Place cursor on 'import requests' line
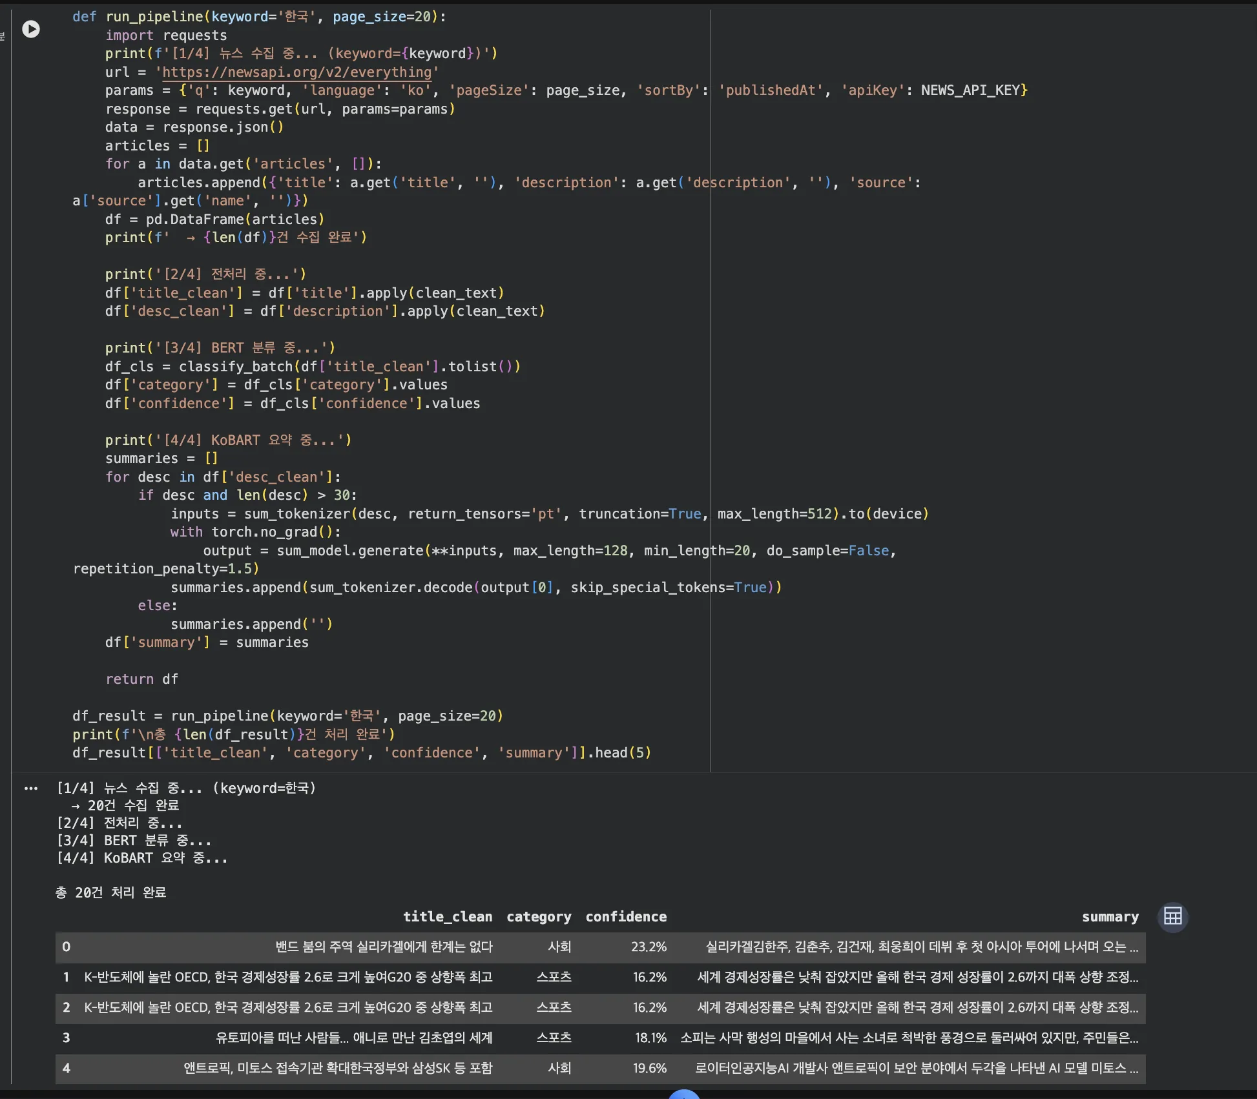Screen dimensions: 1257x1099 pyautogui.click(x=166, y=36)
